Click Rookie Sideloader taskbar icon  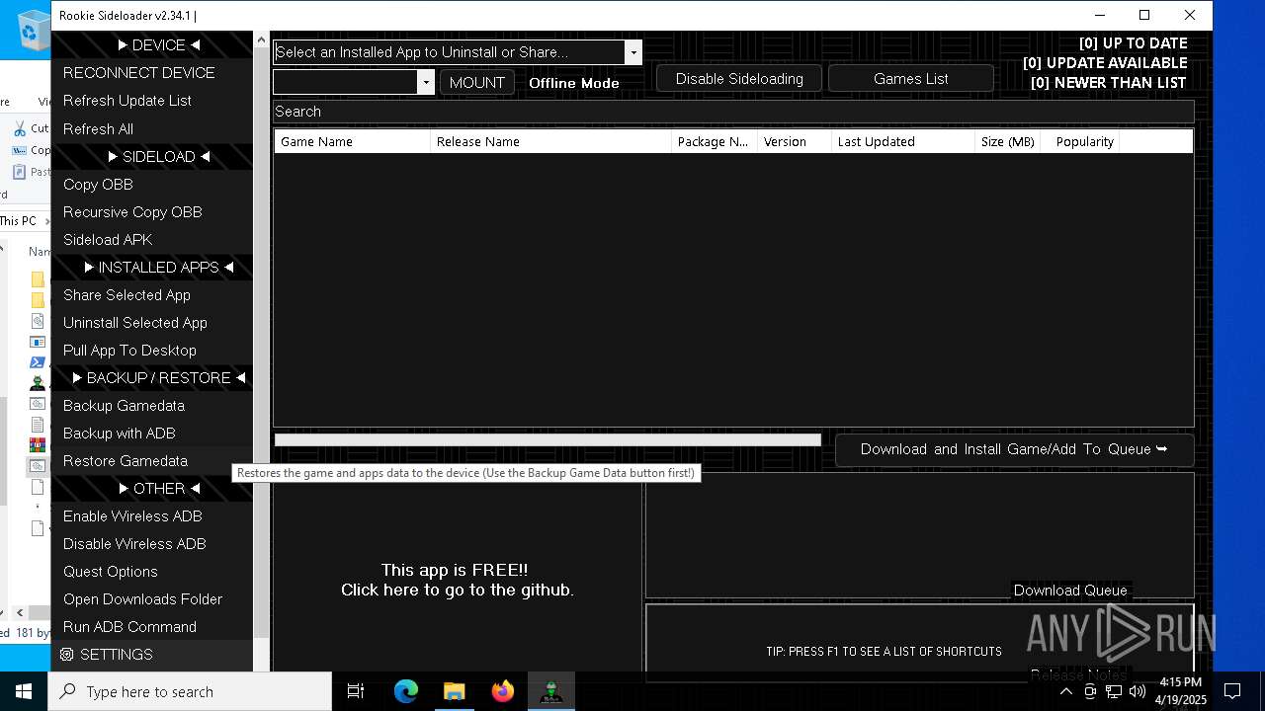pos(551,691)
